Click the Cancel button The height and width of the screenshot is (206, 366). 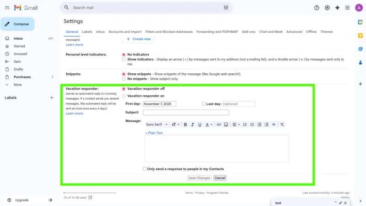tap(220, 178)
